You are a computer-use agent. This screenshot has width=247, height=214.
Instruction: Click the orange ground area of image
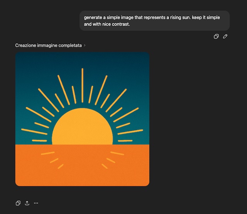pos(82,174)
